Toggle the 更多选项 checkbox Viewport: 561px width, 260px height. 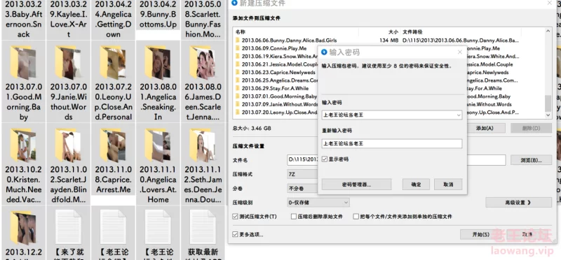coord(235,234)
